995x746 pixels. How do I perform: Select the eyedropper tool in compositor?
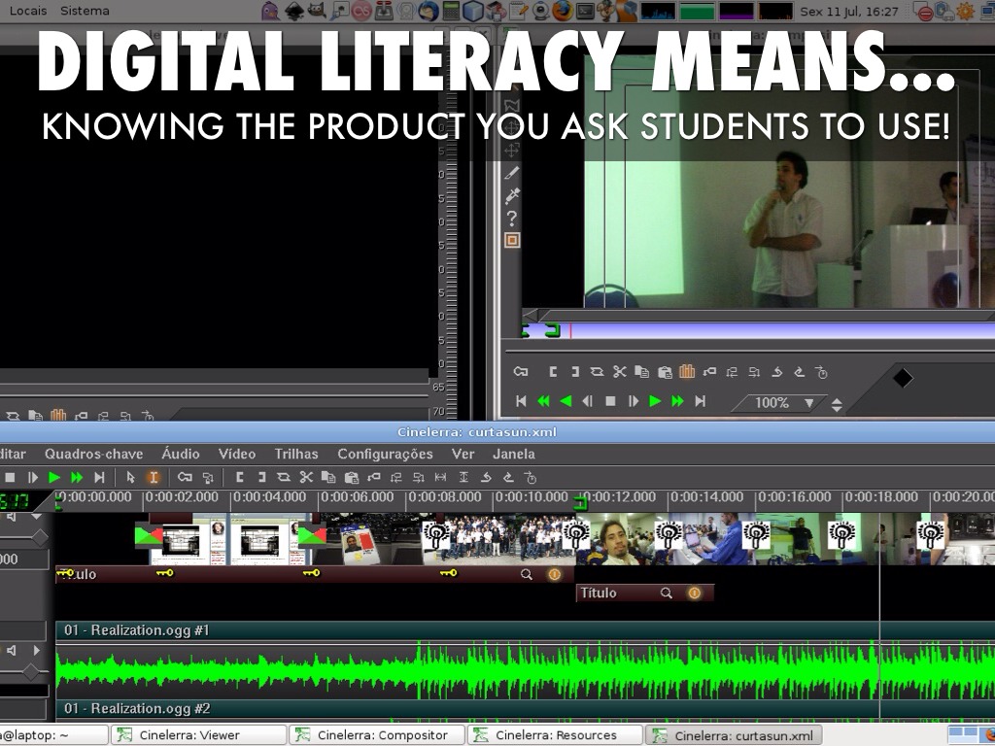click(512, 195)
